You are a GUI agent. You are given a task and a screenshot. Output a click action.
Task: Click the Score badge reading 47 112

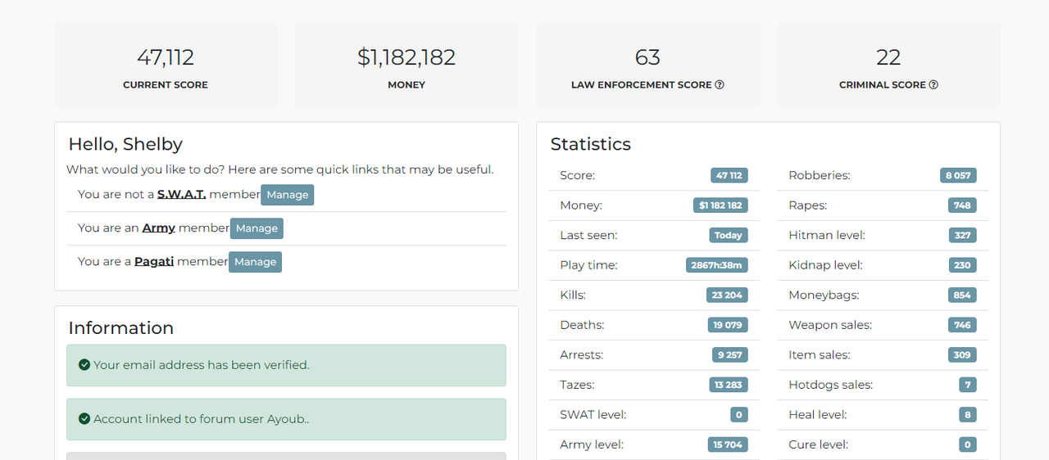tap(729, 175)
